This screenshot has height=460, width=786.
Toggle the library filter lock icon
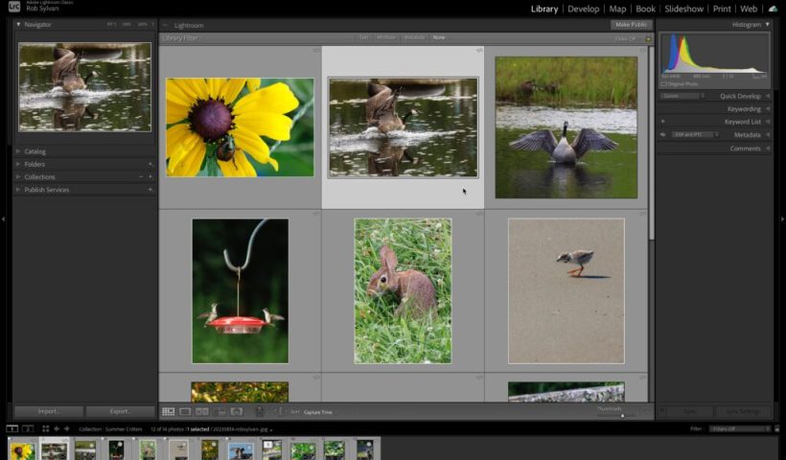648,38
